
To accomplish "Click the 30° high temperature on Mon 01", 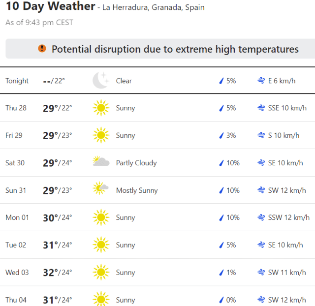I will coord(51,217).
